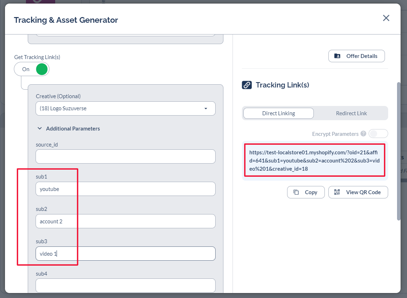The width and height of the screenshot is (407, 298).
Task: Click the source_id input field
Action: [125, 156]
